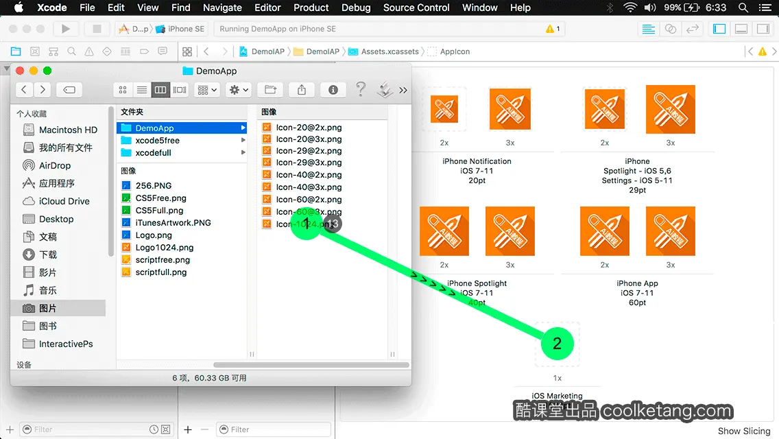Expand the xcodefull folder arrow
The width and height of the screenshot is (779, 439).
point(243,153)
